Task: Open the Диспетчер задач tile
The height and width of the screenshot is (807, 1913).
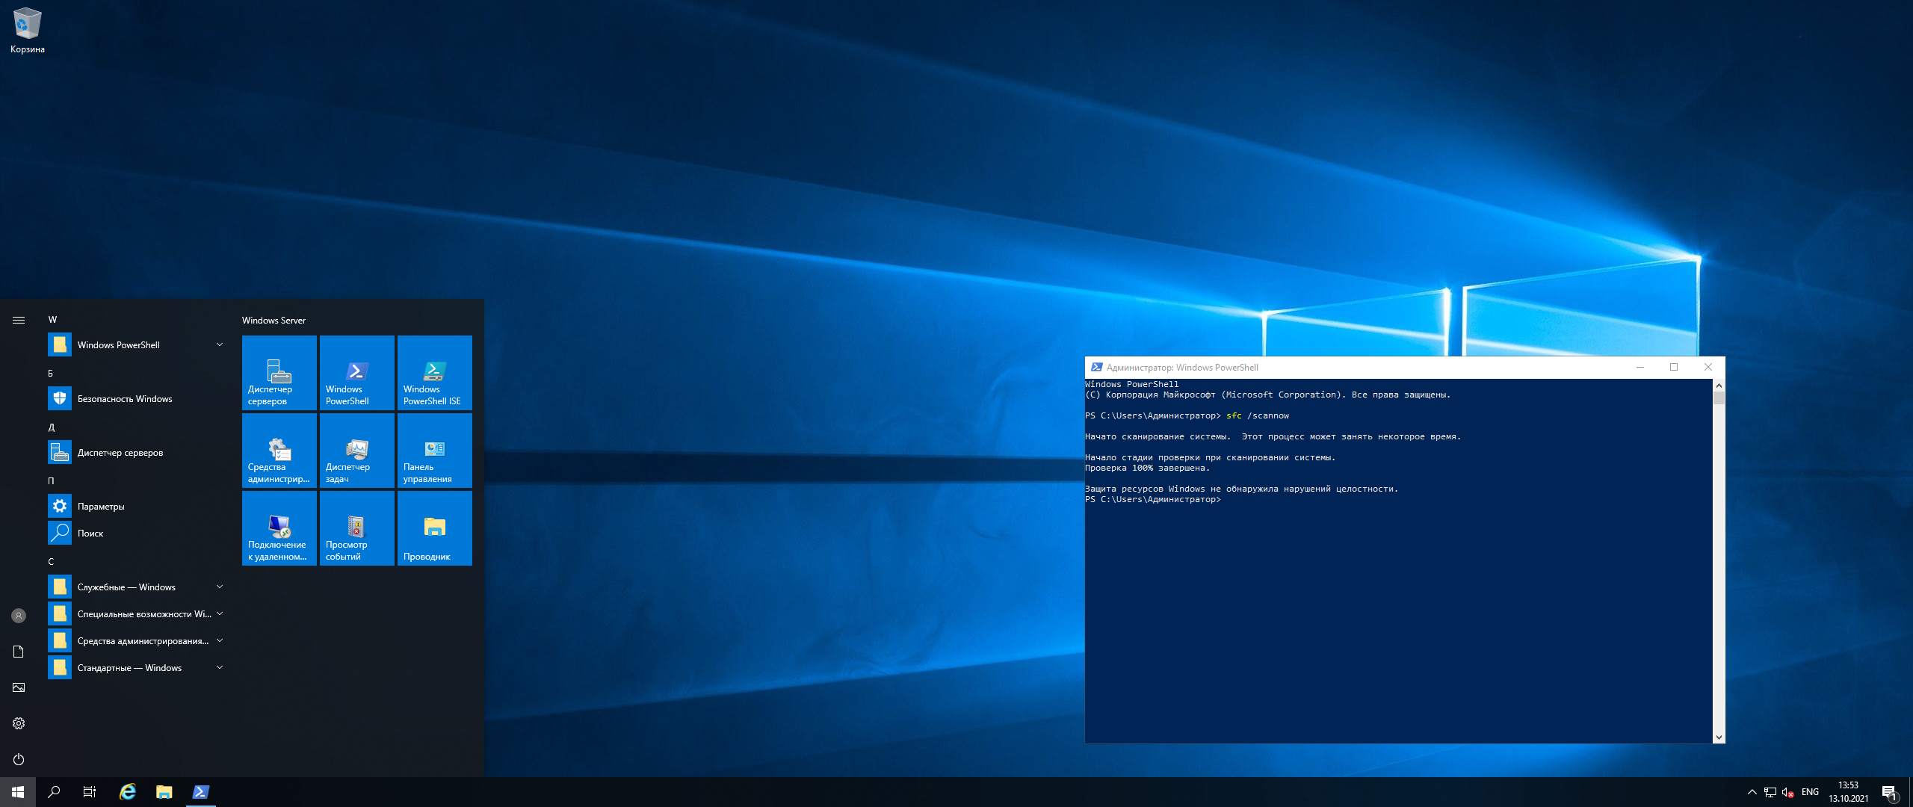Action: pos(357,450)
